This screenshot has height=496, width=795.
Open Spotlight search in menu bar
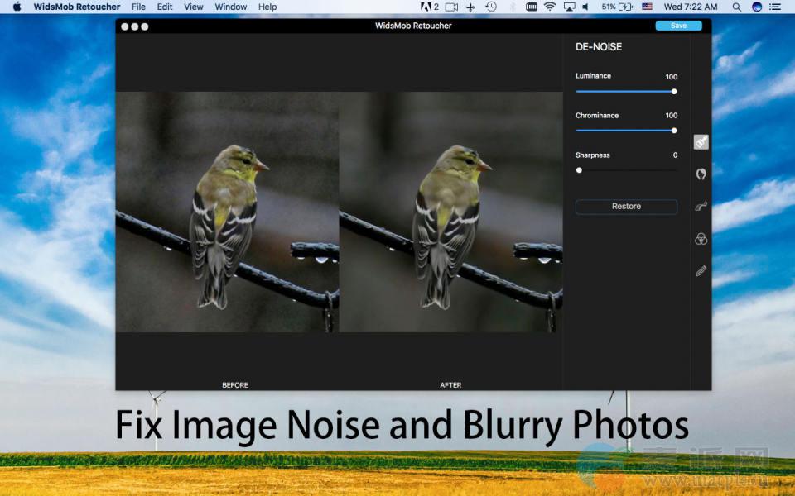pyautogui.click(x=737, y=7)
